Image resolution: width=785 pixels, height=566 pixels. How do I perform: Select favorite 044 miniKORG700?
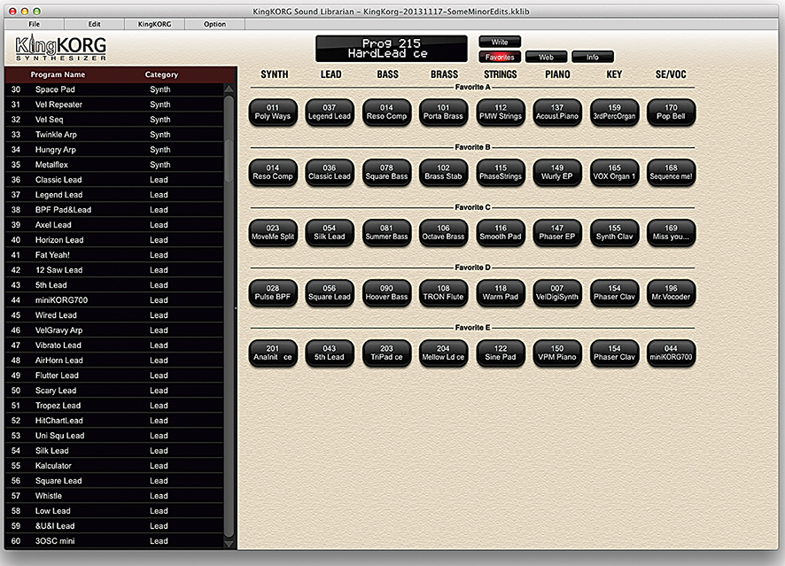[671, 353]
